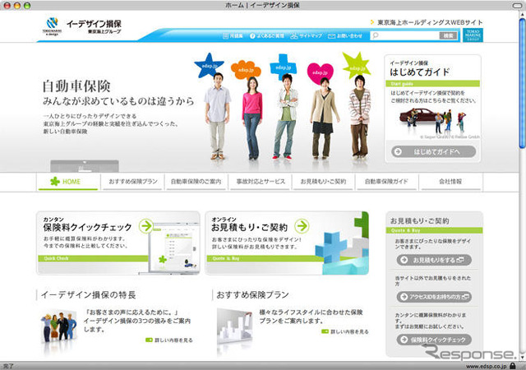Click the 自動車保険 hero headline

pos(76,86)
